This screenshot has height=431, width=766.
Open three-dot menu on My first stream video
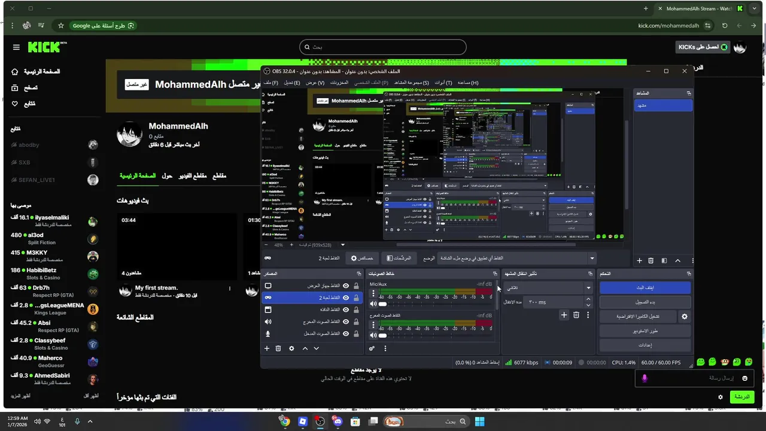(x=230, y=289)
